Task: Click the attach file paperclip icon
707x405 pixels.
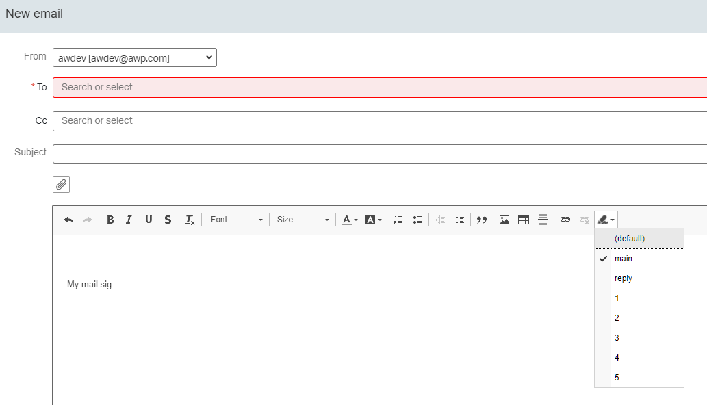Action: (x=61, y=184)
